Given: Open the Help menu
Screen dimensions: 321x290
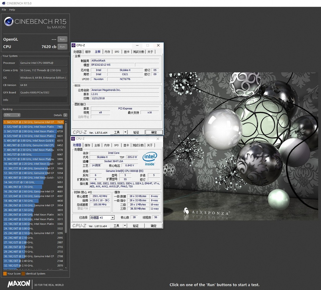Looking at the screenshot, I should tap(12, 10).
